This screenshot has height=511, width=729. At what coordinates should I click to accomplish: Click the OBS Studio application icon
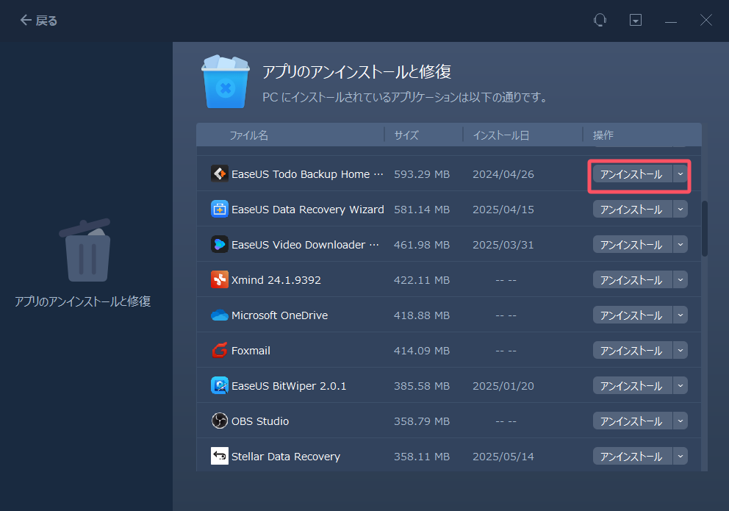(219, 421)
